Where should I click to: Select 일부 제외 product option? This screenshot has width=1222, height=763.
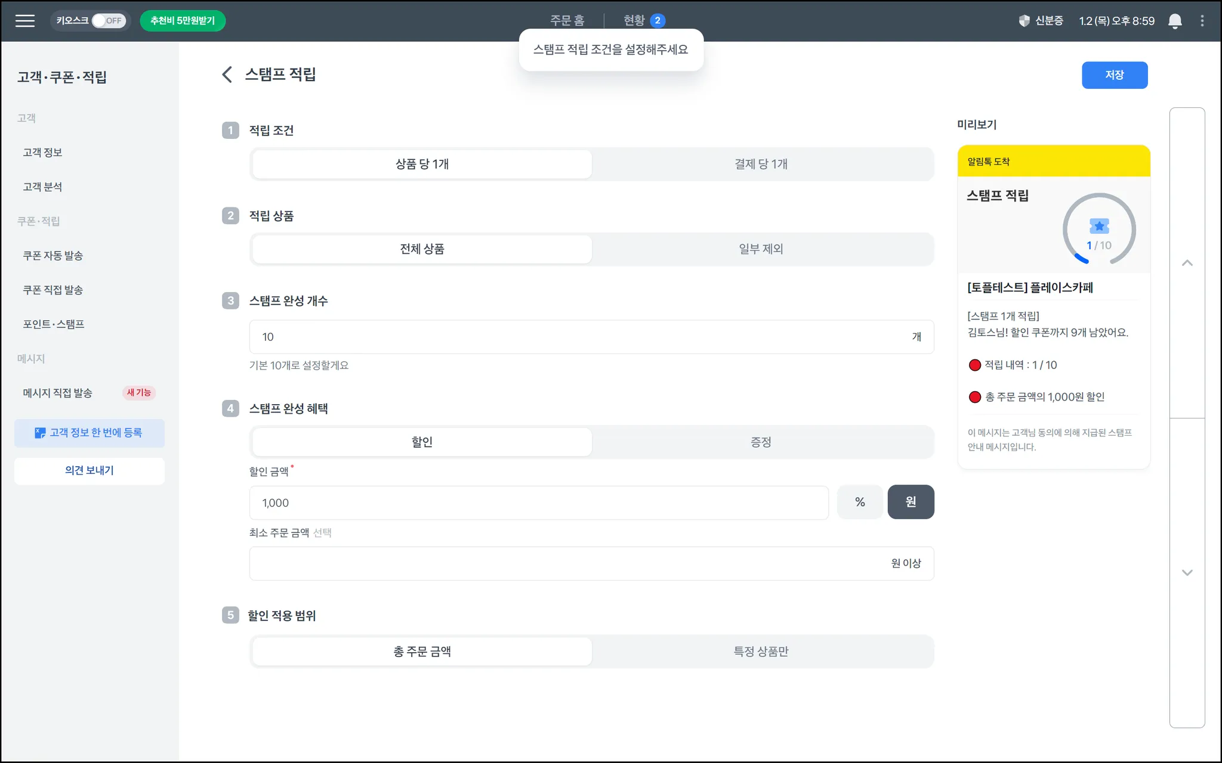[x=761, y=249]
